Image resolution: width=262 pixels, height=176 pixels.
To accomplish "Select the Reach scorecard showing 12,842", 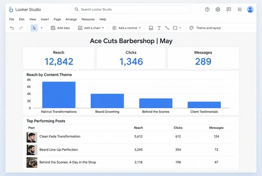I will click(x=59, y=58).
